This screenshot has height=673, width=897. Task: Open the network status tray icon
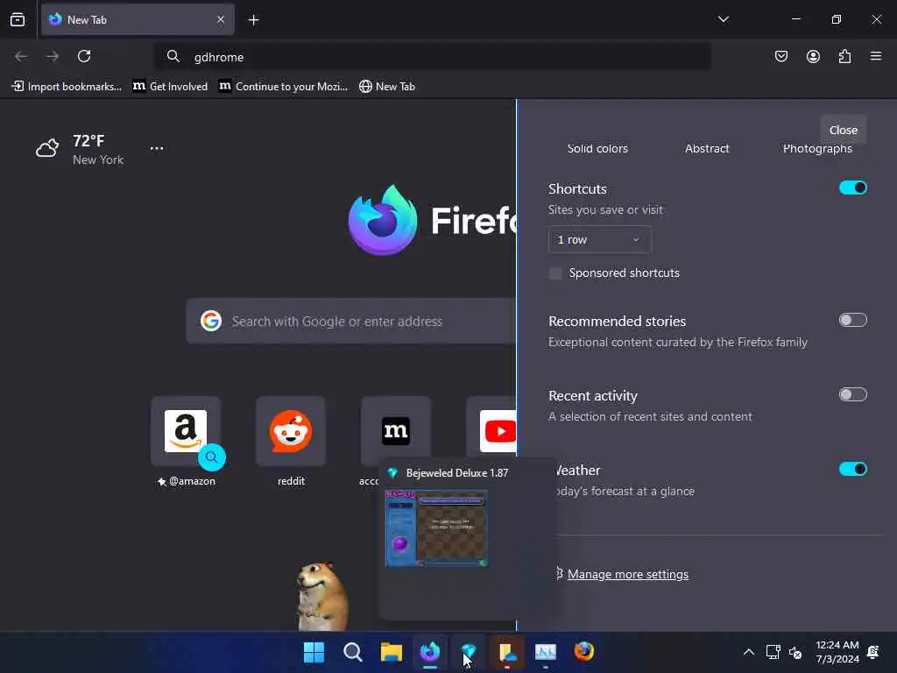pyautogui.click(x=773, y=652)
